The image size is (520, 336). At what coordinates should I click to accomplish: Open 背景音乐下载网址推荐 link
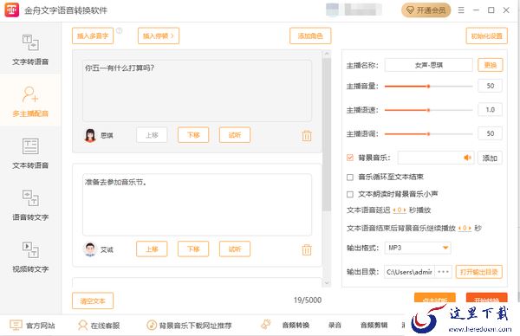[189, 326]
